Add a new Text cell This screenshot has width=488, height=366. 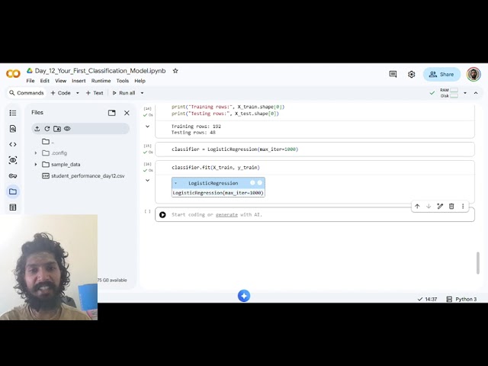(x=95, y=93)
